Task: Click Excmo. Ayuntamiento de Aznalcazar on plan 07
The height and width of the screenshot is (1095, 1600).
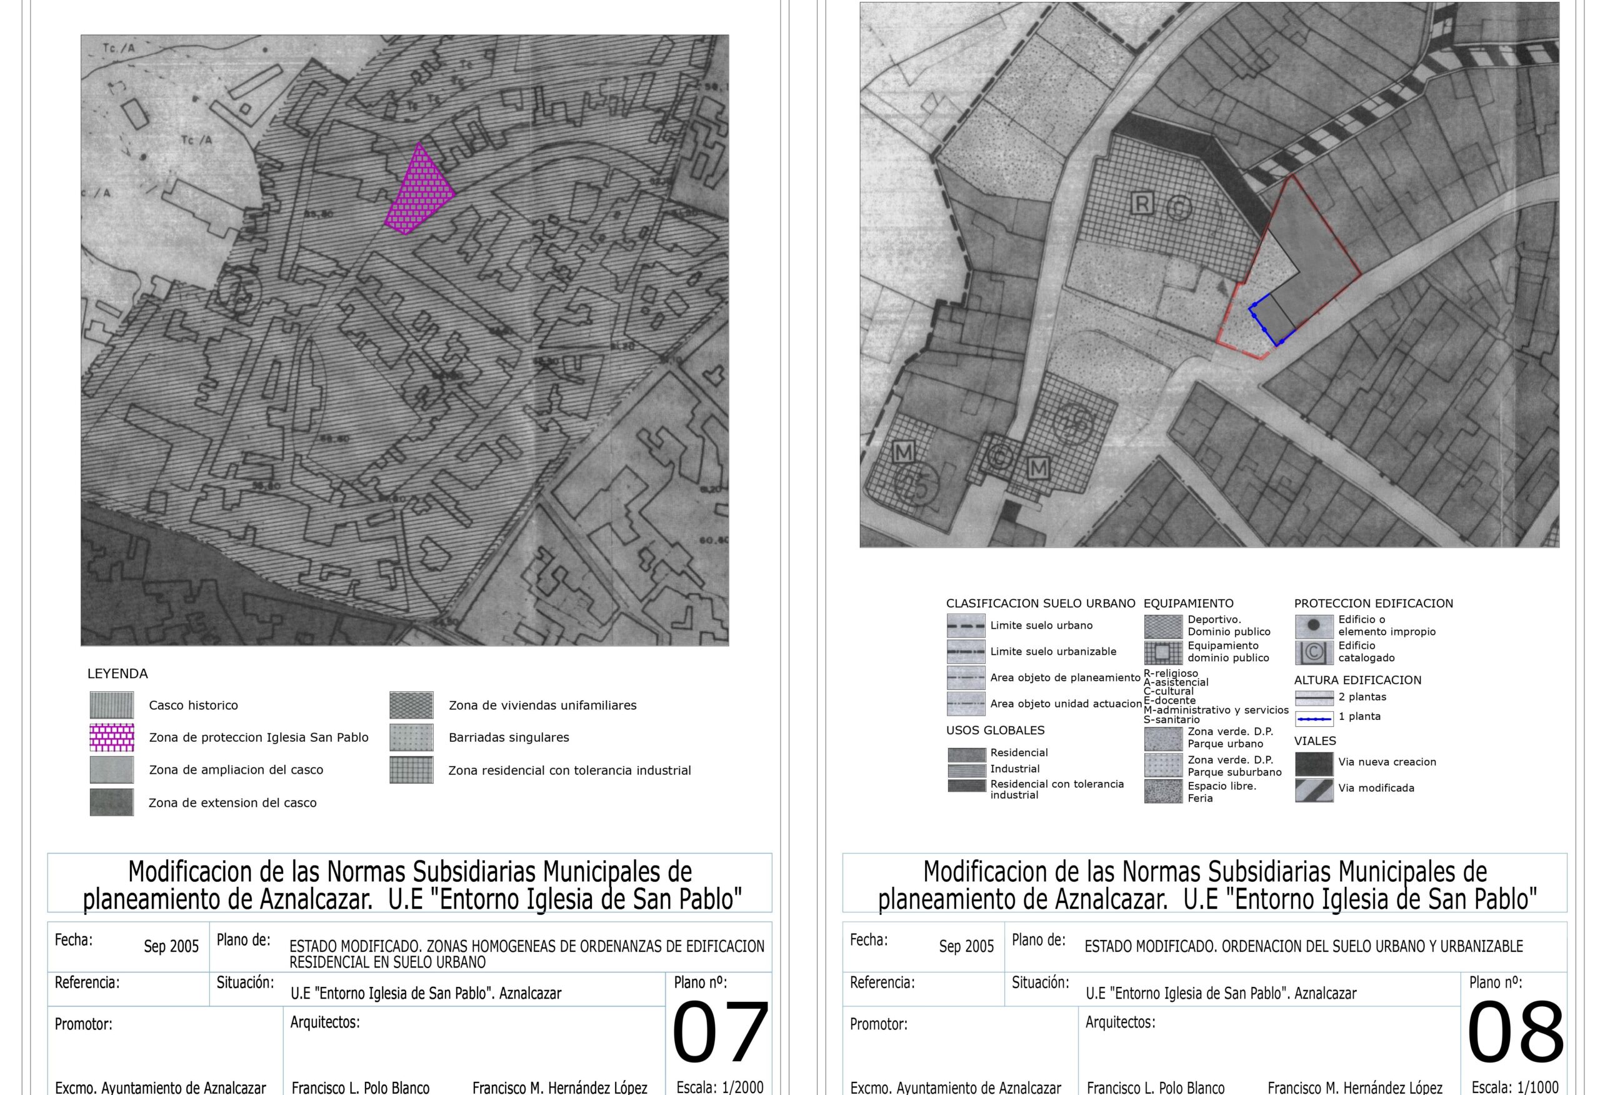Action: [161, 1088]
